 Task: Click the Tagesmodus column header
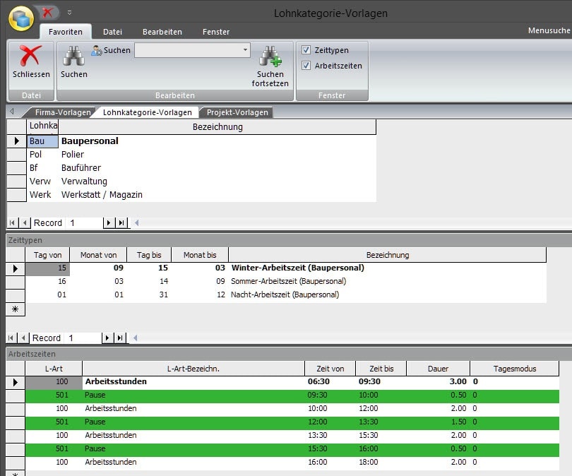pos(515,369)
